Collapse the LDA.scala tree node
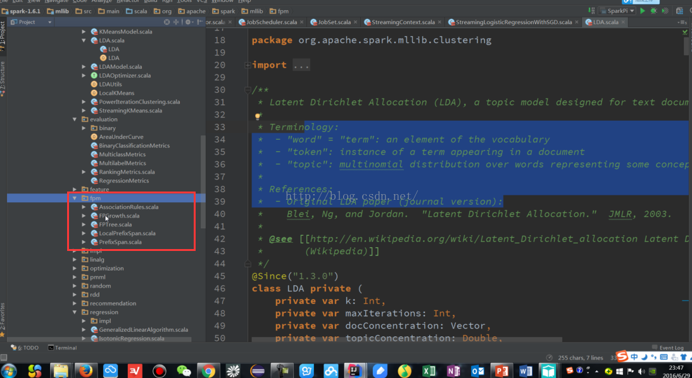 pyautogui.click(x=84, y=40)
